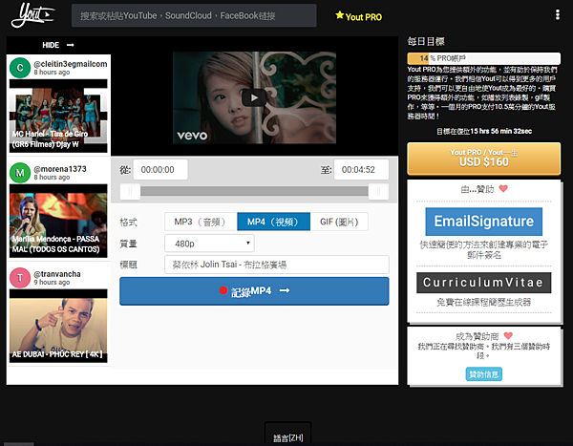Click the start time field 00:00:00
The image size is (573, 446).
pyautogui.click(x=160, y=170)
